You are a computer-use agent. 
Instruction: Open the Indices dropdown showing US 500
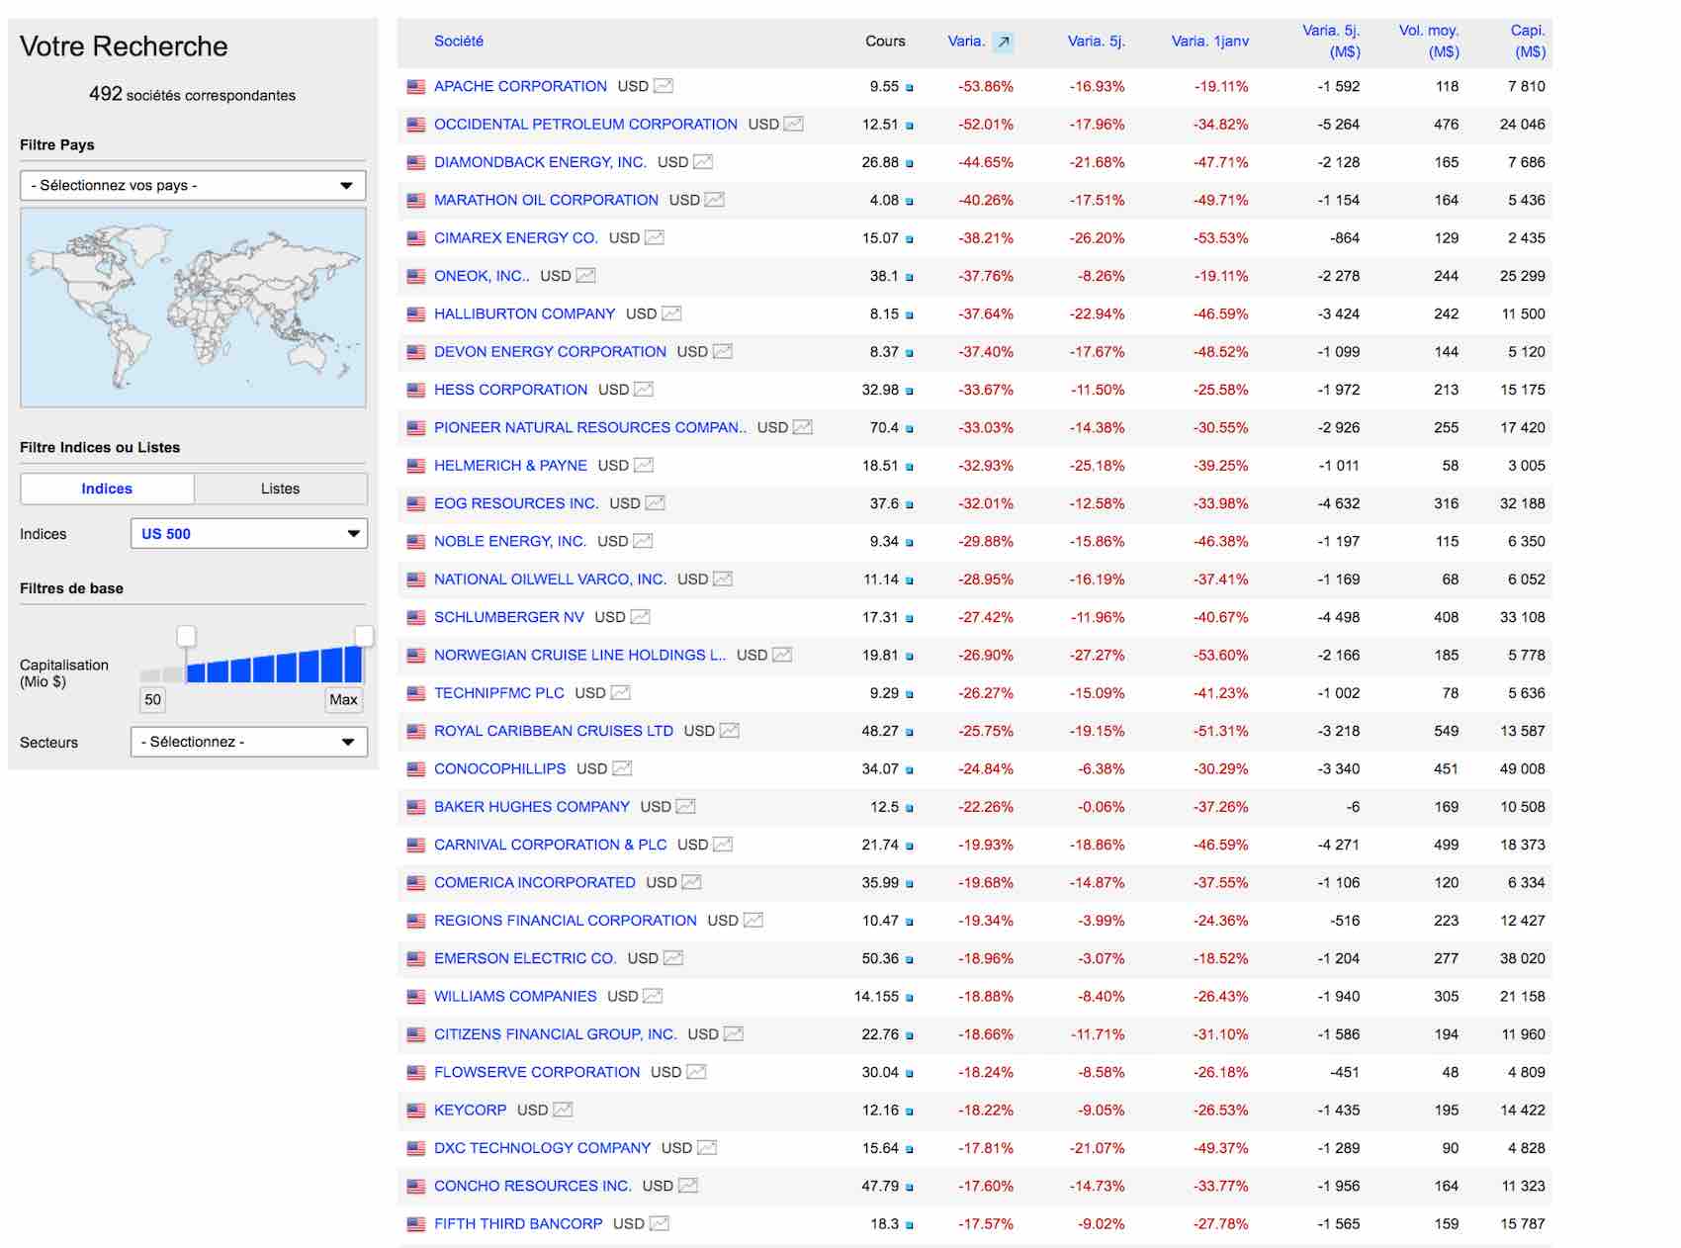[249, 533]
